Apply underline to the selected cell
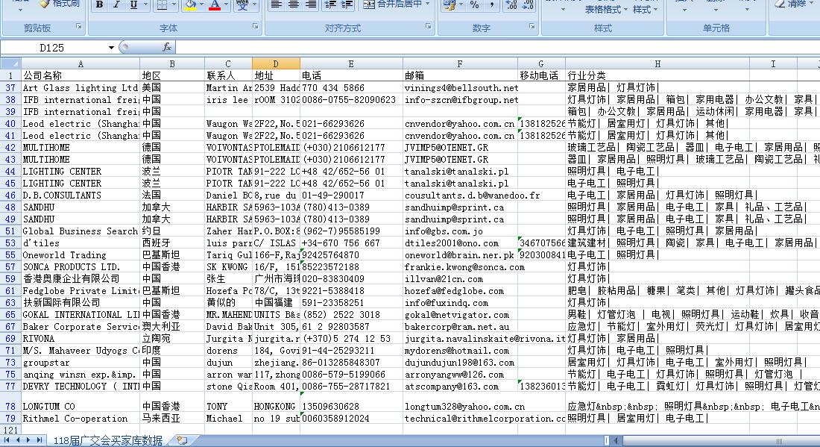The width and height of the screenshot is (820, 447). coord(133,4)
